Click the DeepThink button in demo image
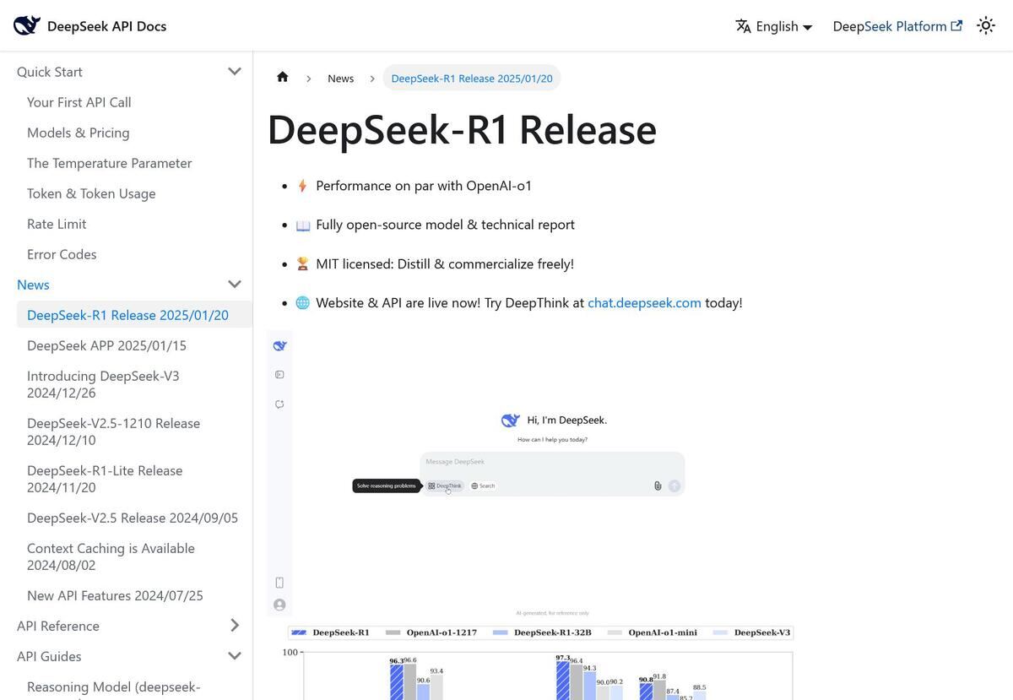Viewport: 1013px width, 700px height. click(x=445, y=486)
